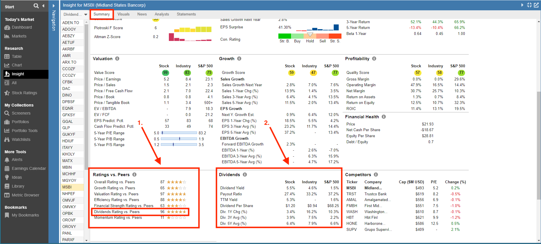Select ticker DINO in the list
The image size is (541, 244).
72,95
